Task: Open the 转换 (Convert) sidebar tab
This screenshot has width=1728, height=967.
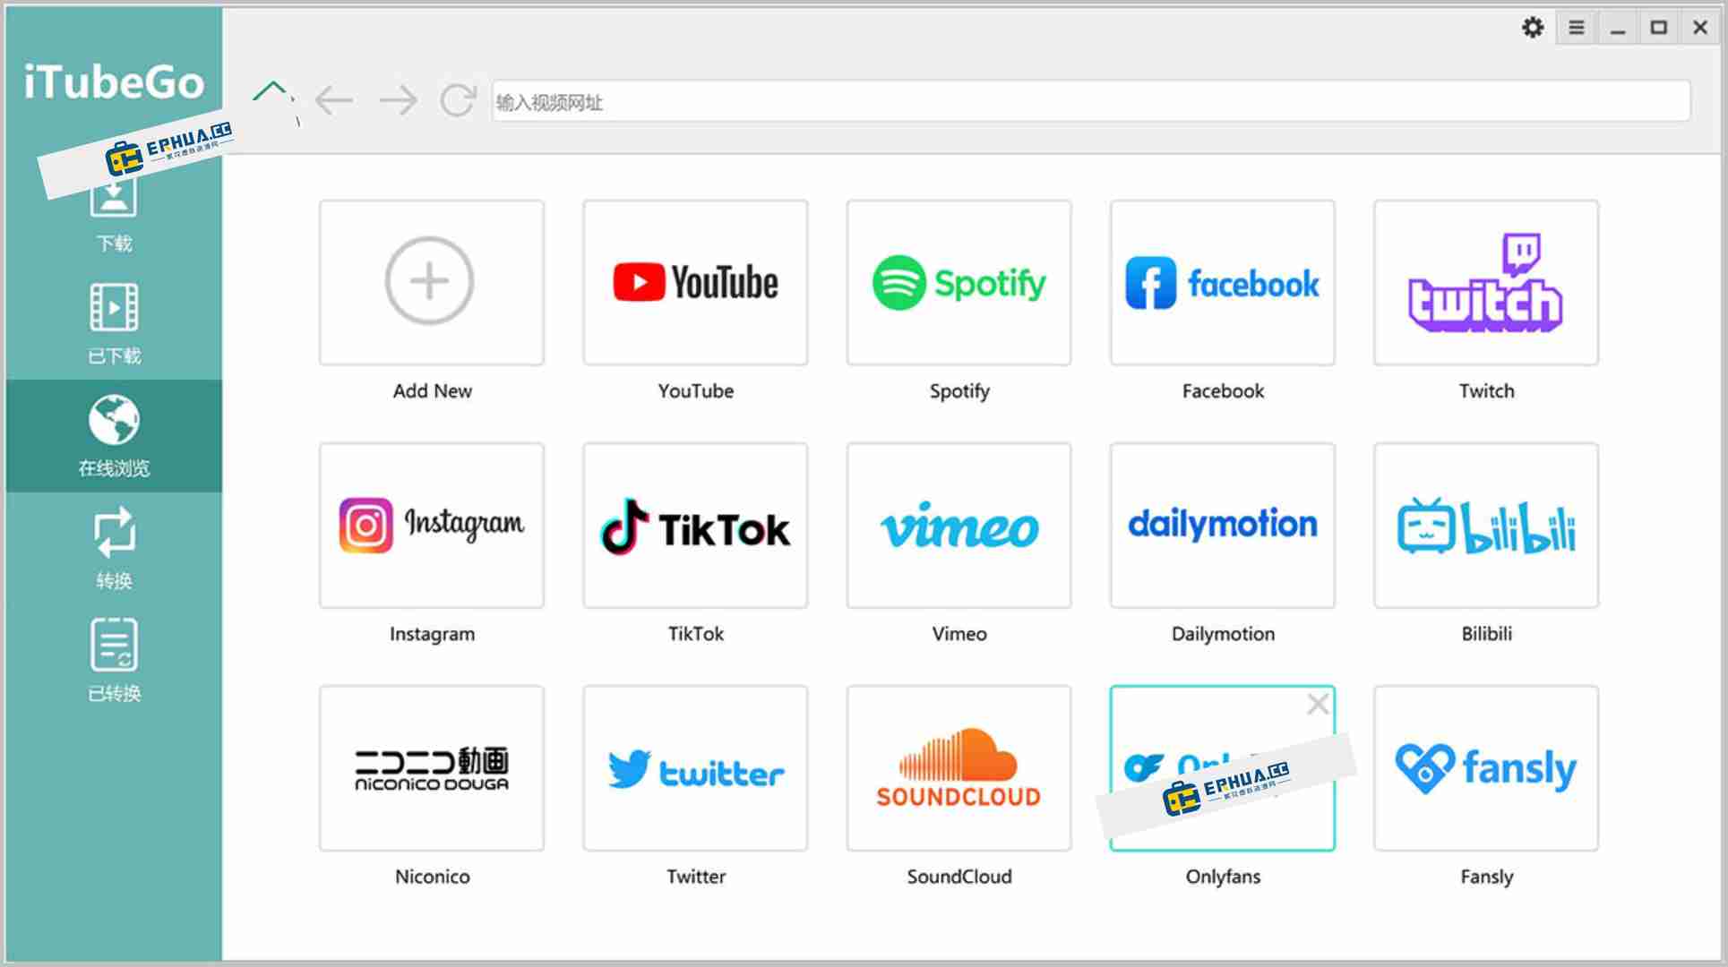Action: coord(114,548)
